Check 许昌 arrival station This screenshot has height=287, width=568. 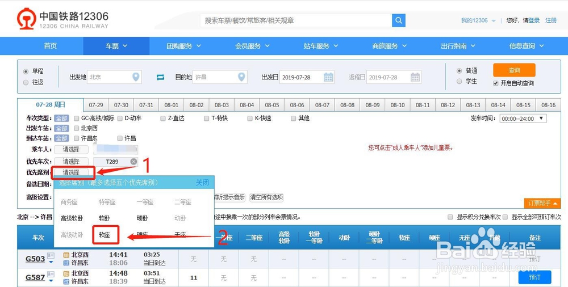[120, 138]
